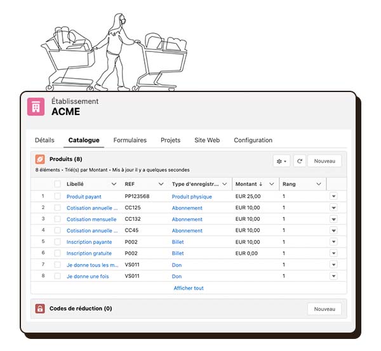The height and width of the screenshot is (351, 381).
Task: Open row actions for Inscription gratuite
Action: click(x=334, y=254)
